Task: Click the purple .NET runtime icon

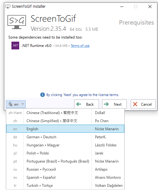Action: 15,46
